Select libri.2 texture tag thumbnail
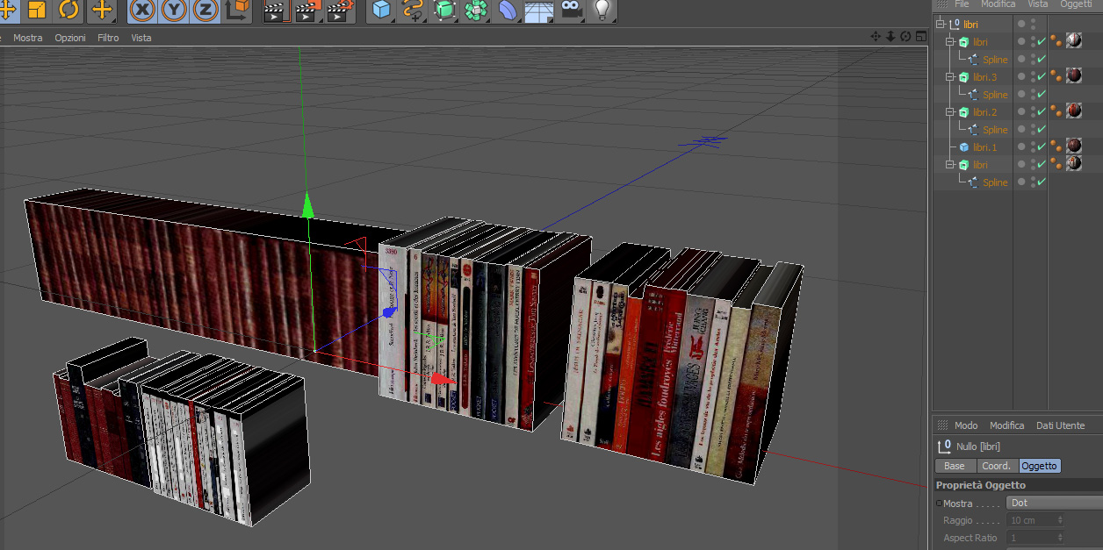This screenshot has width=1103, height=550. pyautogui.click(x=1073, y=111)
